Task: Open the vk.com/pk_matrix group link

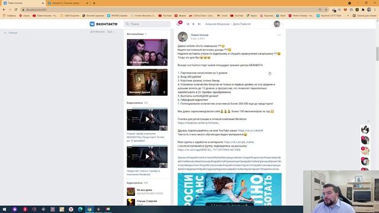Action: pyautogui.click(x=239, y=142)
